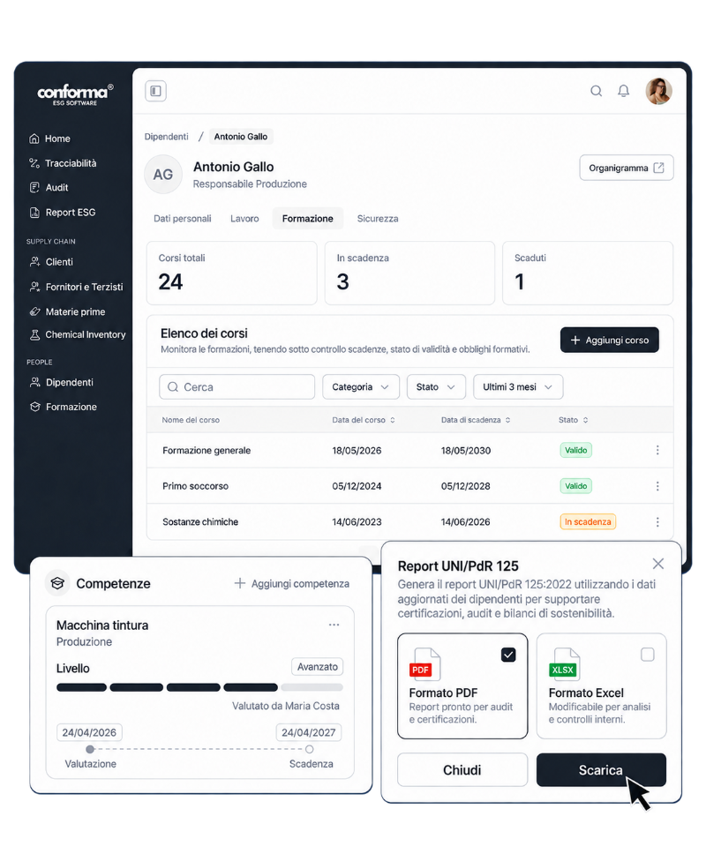The height and width of the screenshot is (854, 706).
Task: Open row menu for Formazione generale
Action: (x=657, y=450)
